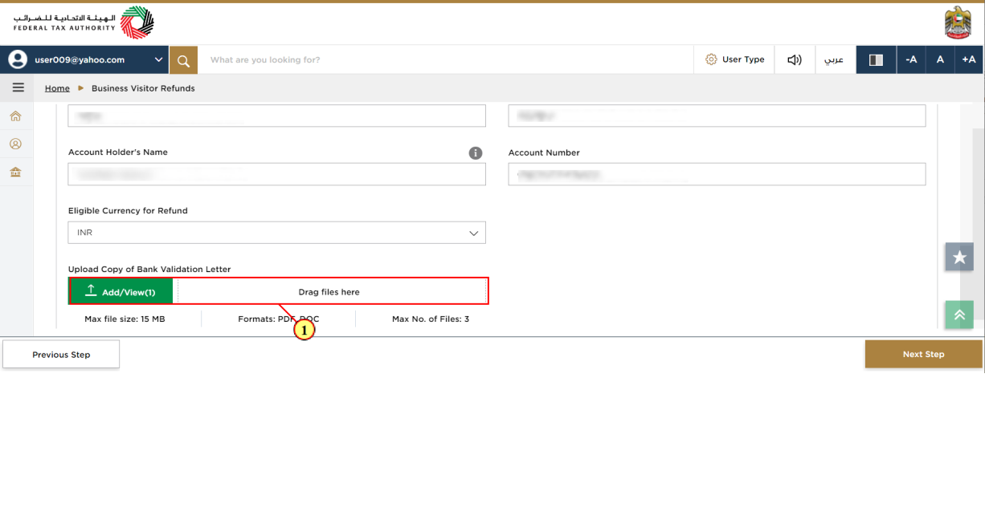Screen dimensions: 985x520
Task: Open the bank building sidebar icon
Action: 15,172
